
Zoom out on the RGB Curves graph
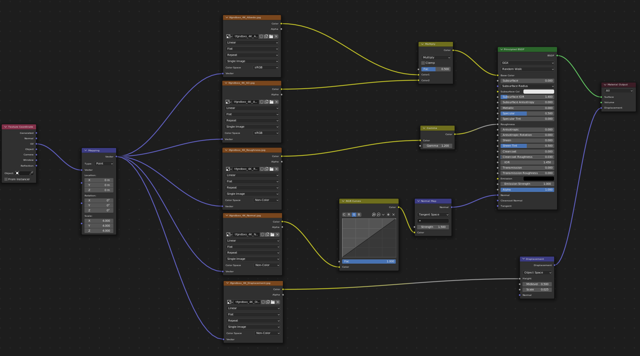[379, 215]
